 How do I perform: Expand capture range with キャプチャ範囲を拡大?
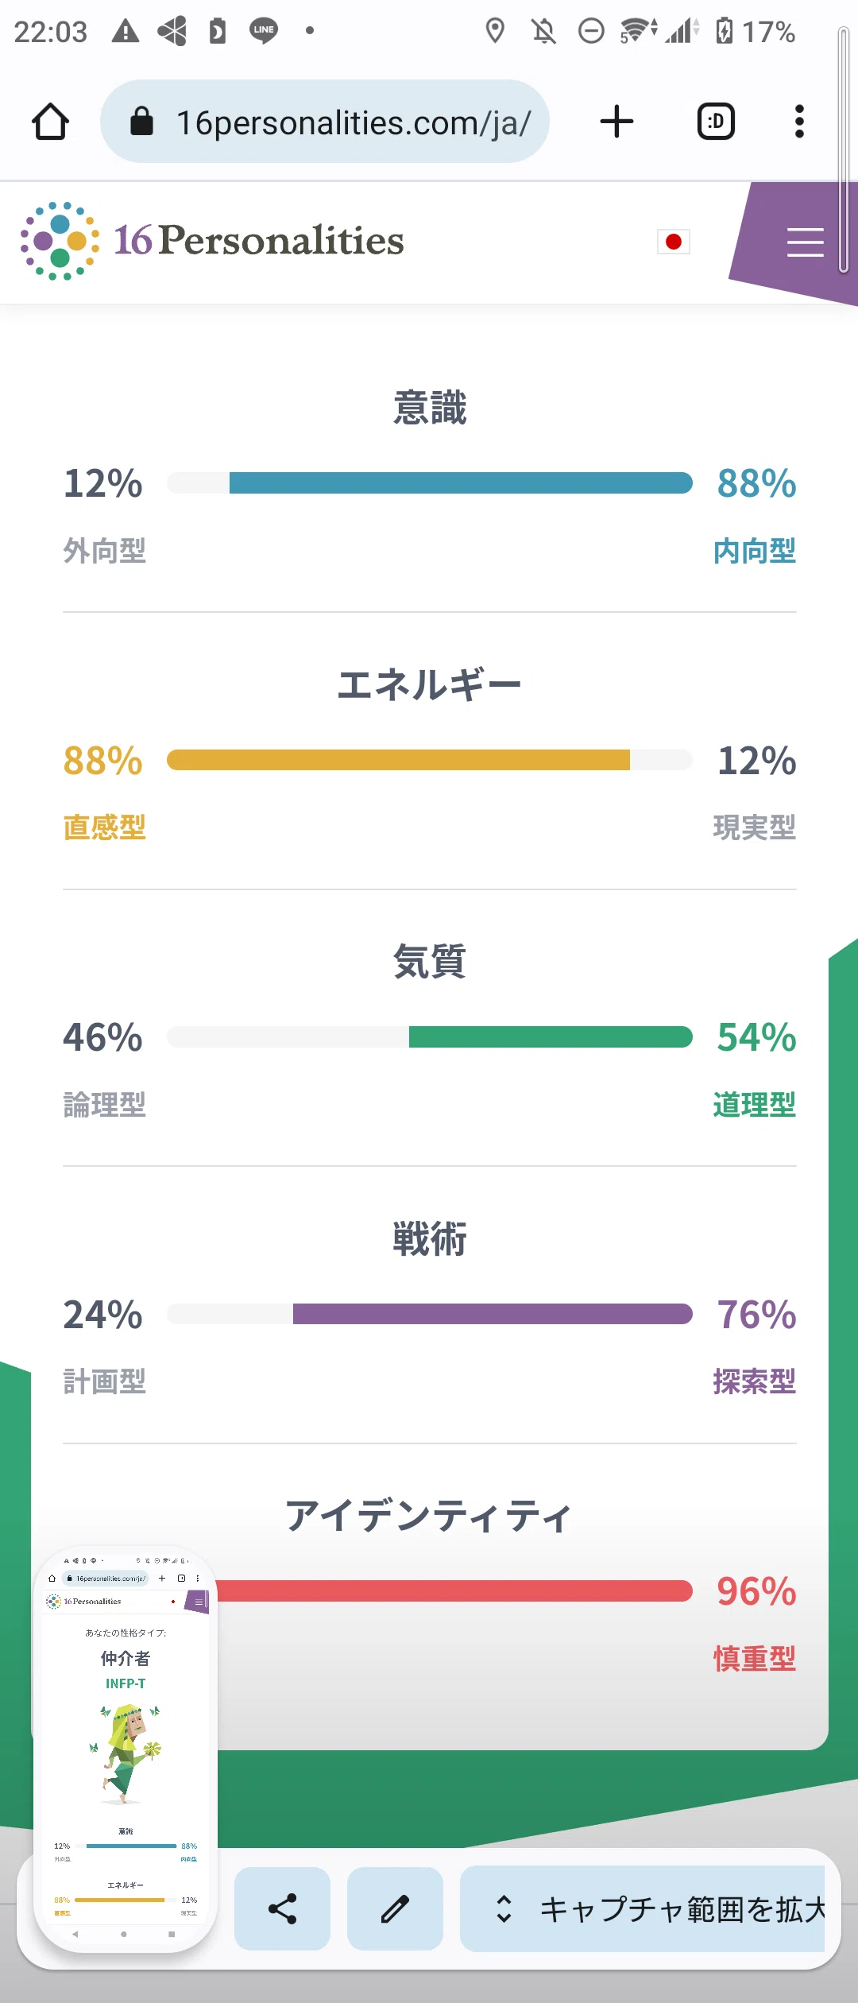point(642,1908)
